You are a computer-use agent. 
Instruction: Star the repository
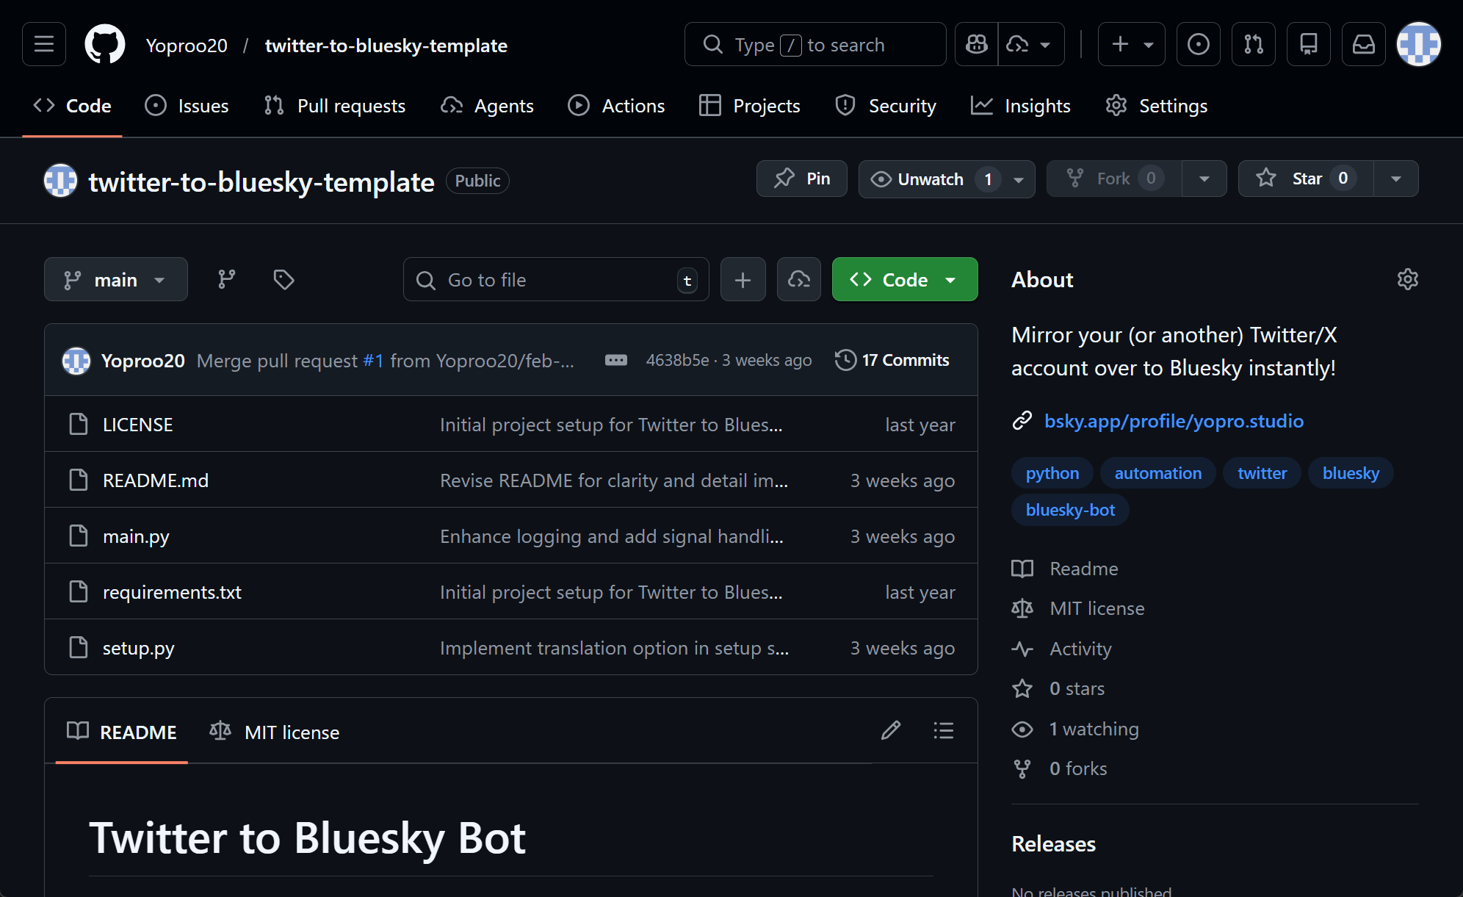click(x=1304, y=179)
